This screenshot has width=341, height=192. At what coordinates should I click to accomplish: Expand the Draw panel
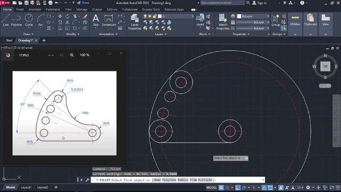click(28, 34)
